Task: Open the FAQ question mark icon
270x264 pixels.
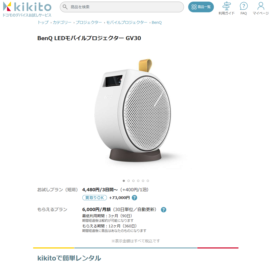Action: coord(244,6)
